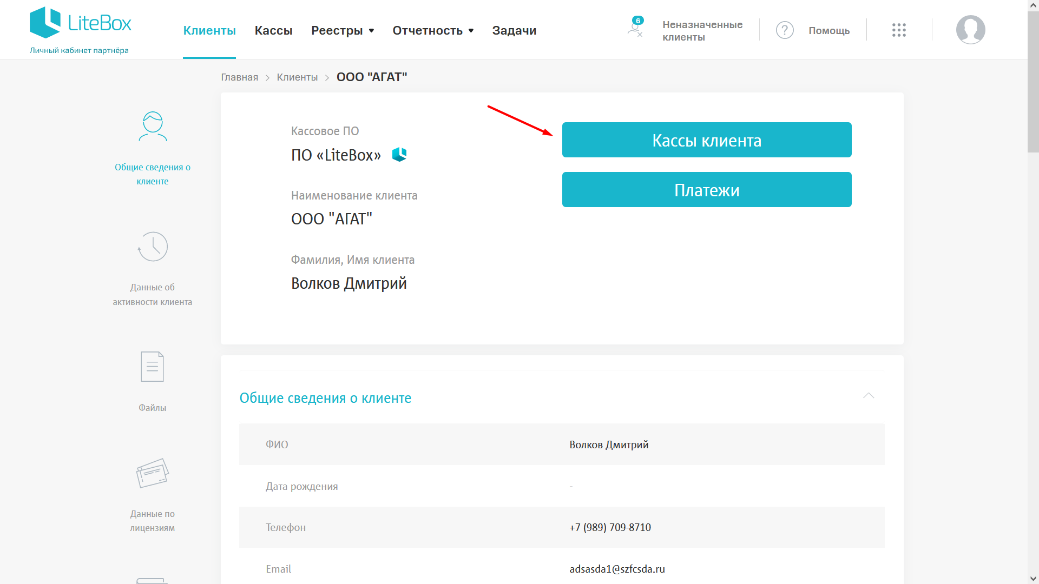
Task: Open the Помощь link
Action: [829, 31]
